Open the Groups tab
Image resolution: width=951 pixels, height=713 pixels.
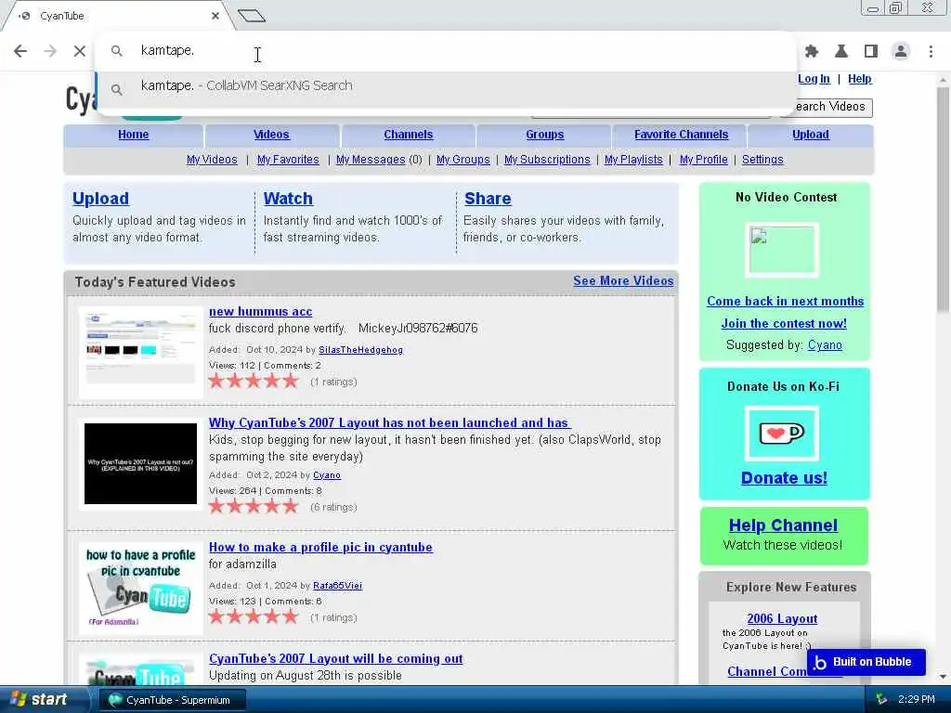(544, 135)
